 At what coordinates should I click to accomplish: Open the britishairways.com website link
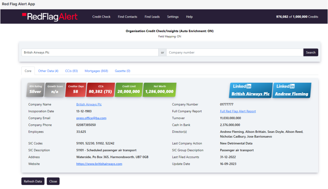[99, 164]
